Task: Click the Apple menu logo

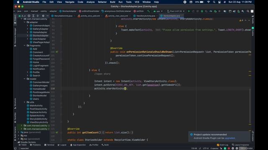Action: 18,2
